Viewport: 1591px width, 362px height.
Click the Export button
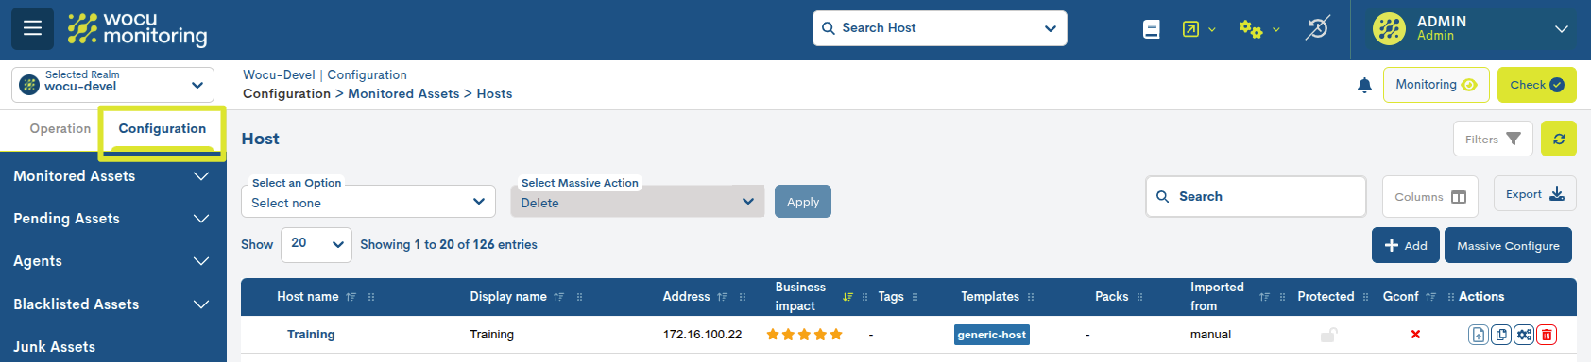[1535, 194]
